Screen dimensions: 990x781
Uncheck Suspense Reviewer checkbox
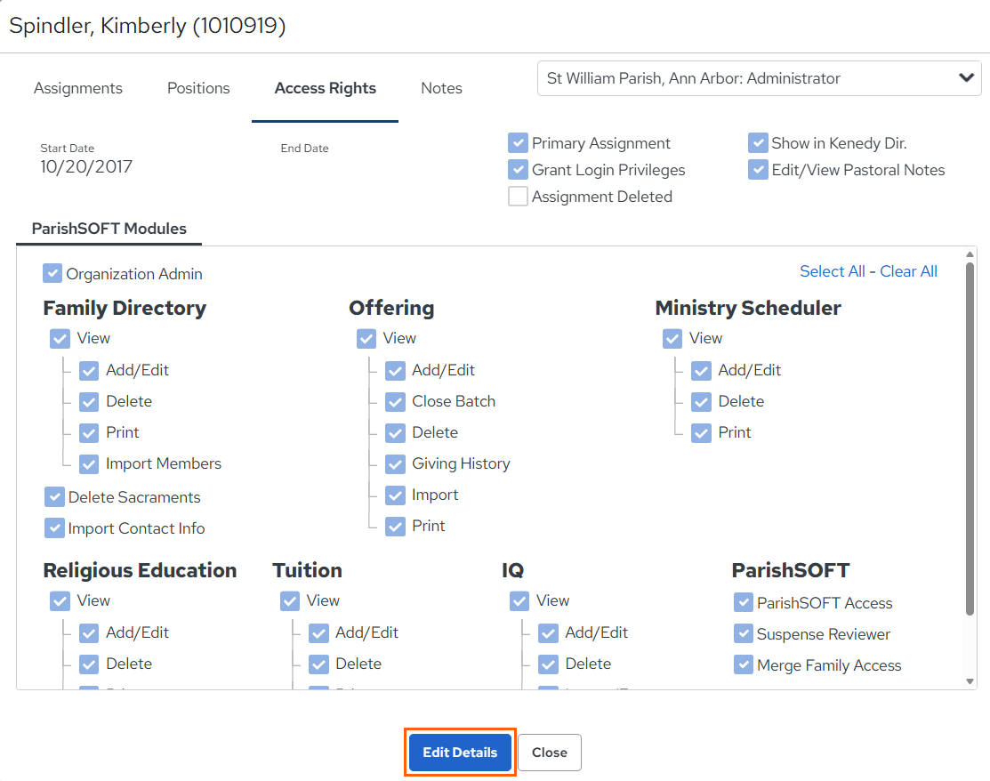pos(744,633)
